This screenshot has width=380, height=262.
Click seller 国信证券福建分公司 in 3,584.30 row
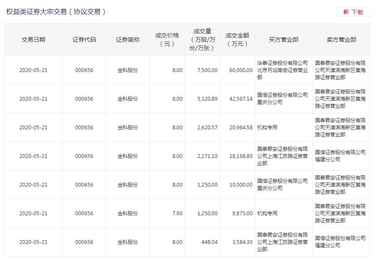tap(340, 242)
